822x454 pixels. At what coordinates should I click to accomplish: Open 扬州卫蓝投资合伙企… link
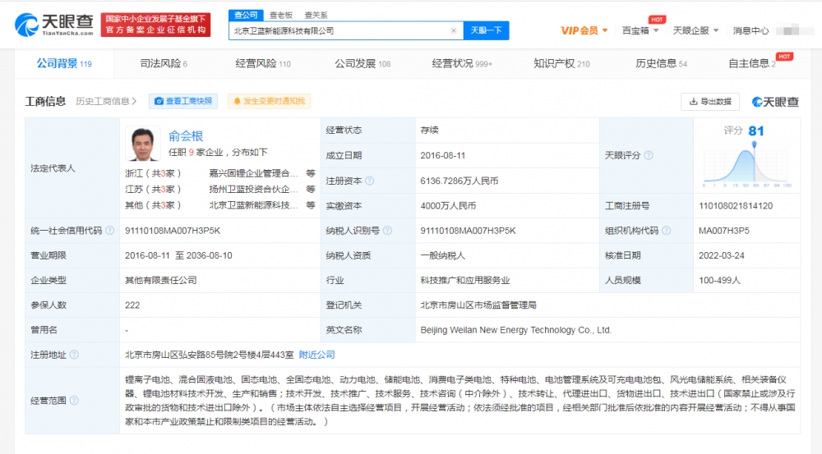point(254,189)
